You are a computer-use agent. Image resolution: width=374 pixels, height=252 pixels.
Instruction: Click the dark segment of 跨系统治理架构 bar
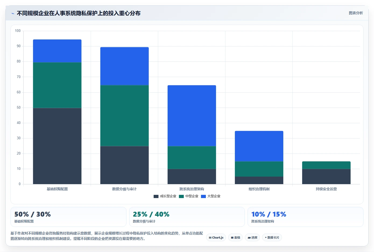(x=192, y=177)
